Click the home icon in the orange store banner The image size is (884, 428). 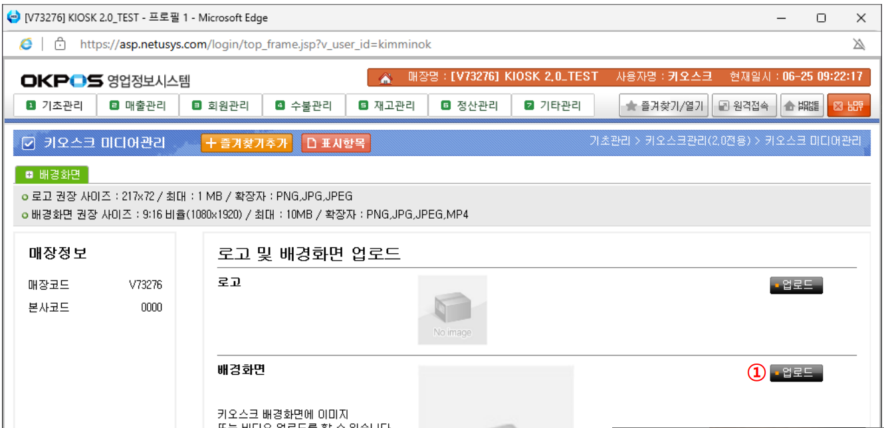click(384, 78)
